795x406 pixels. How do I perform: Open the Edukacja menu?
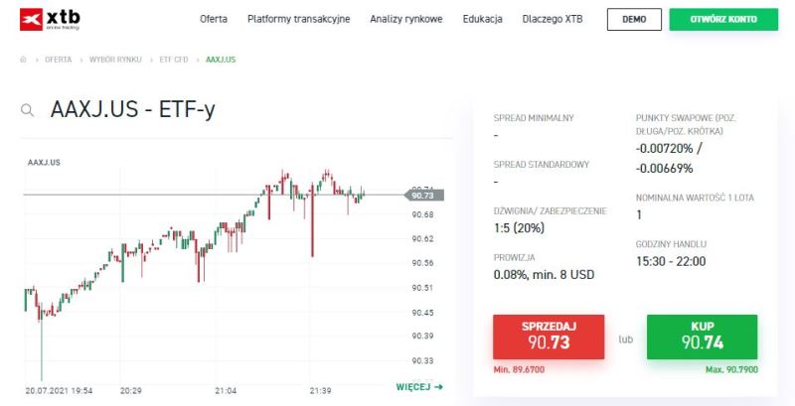point(483,19)
